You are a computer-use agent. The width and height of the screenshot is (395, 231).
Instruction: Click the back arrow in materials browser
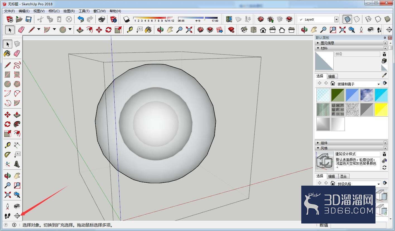(319, 83)
